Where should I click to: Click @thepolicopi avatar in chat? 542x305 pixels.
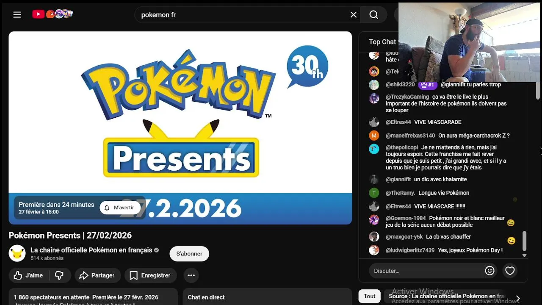tap(374, 149)
